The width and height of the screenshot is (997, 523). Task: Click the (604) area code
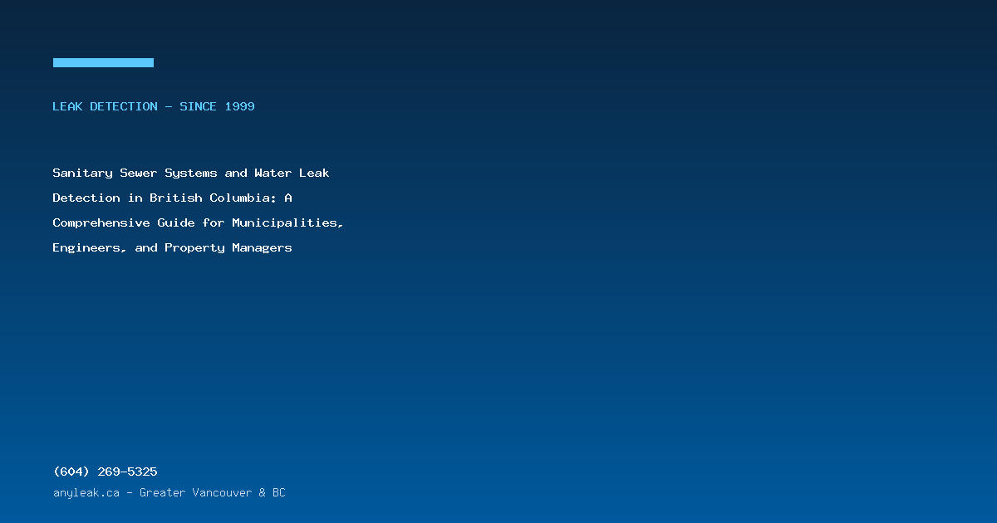[71, 472]
